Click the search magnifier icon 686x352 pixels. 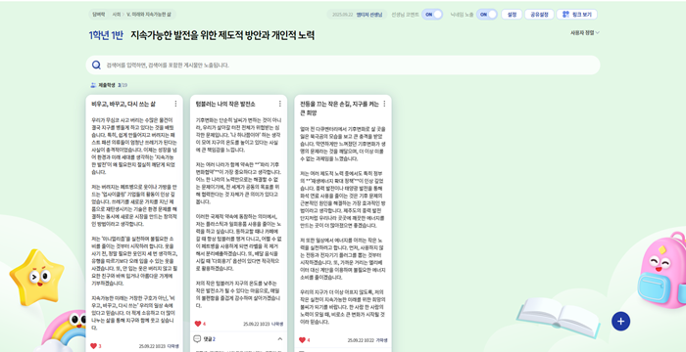[96, 66]
